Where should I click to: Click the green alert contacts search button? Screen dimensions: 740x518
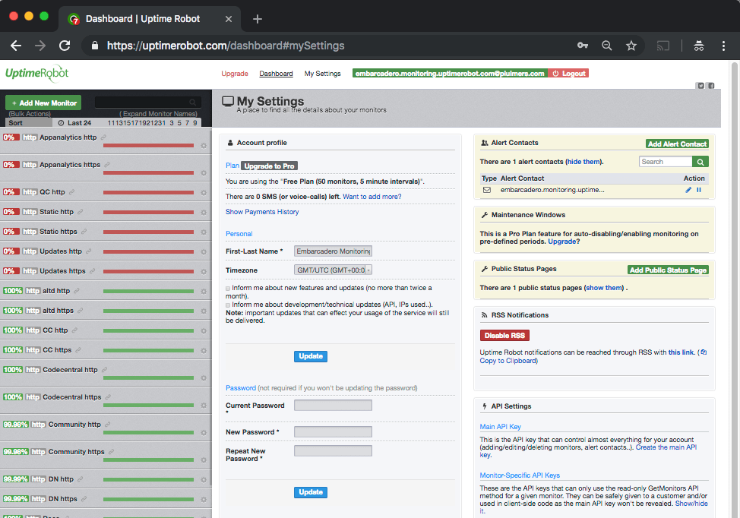click(x=700, y=162)
